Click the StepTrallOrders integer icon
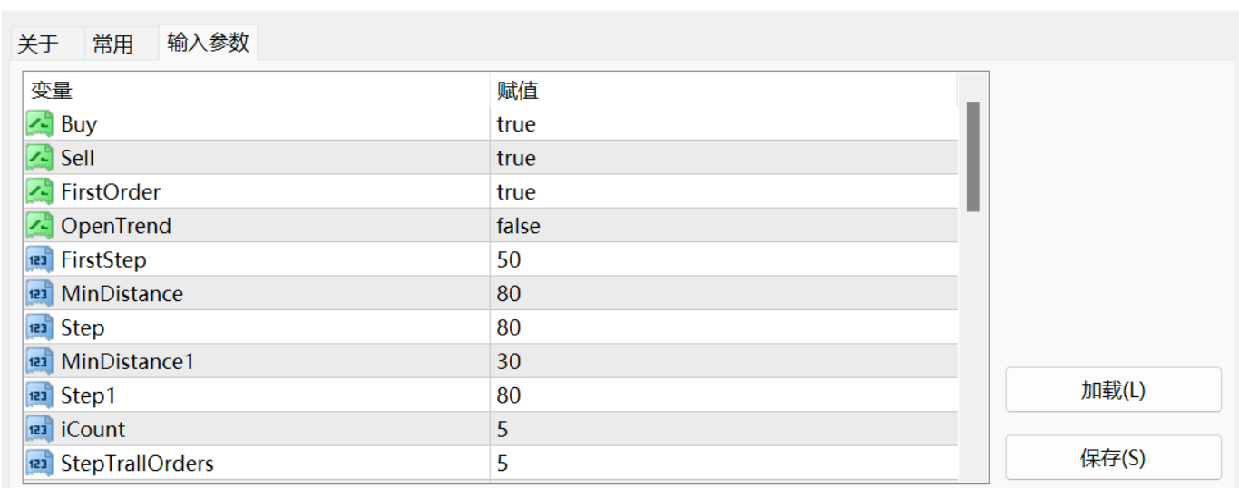Screen dimensions: 1239x488 (39, 464)
